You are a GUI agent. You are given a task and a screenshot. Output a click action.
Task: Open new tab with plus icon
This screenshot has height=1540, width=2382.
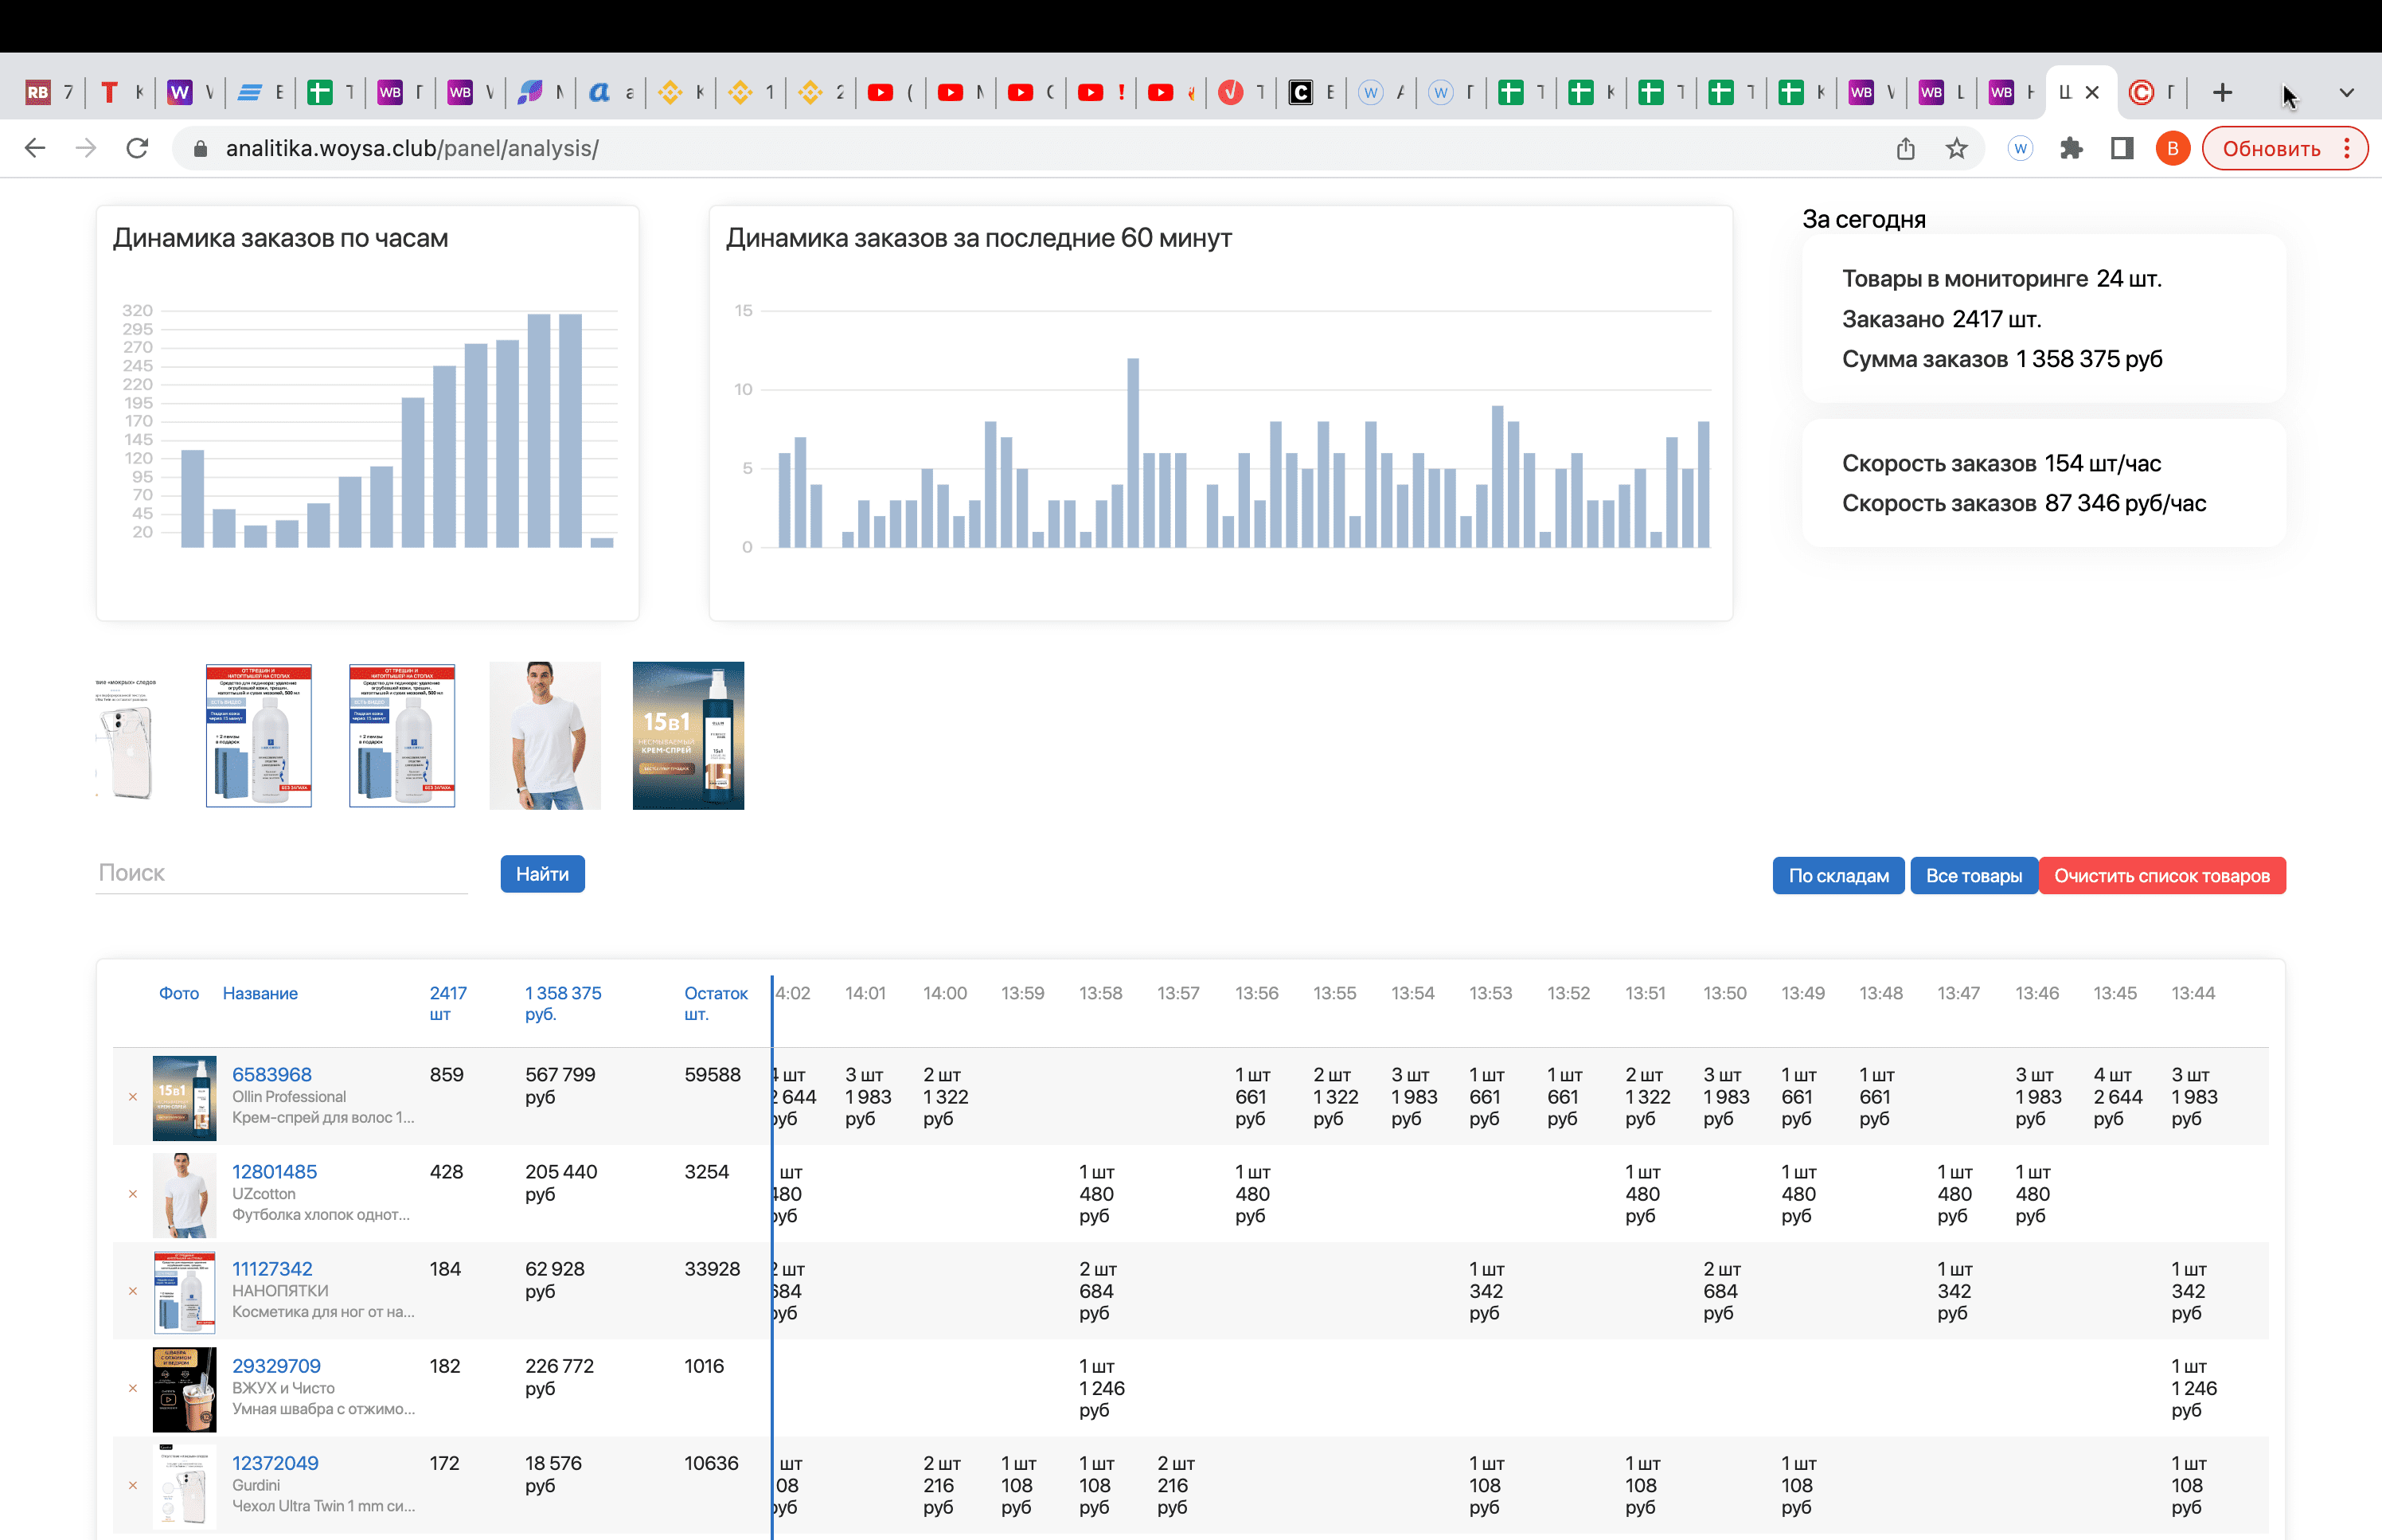[2222, 92]
